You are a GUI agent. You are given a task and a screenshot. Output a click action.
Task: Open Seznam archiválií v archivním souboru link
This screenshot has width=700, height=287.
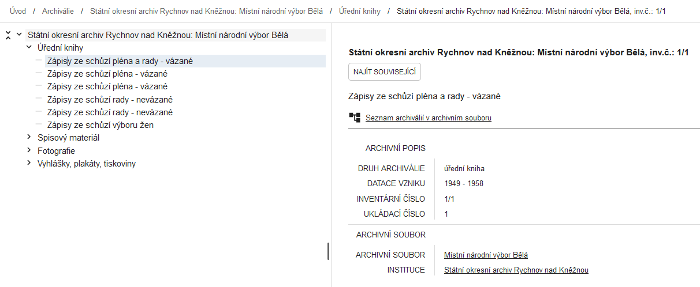click(x=428, y=118)
